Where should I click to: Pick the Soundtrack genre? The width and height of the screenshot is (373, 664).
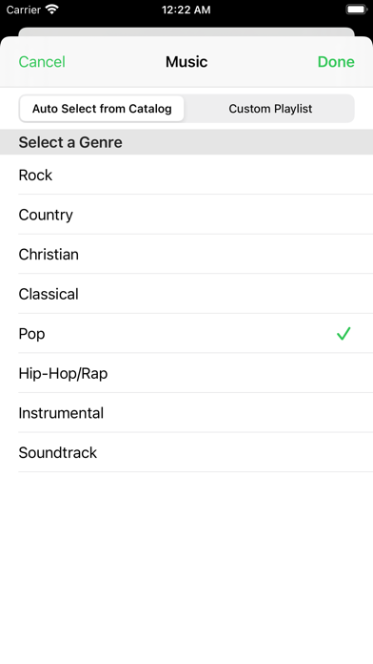tap(186, 453)
